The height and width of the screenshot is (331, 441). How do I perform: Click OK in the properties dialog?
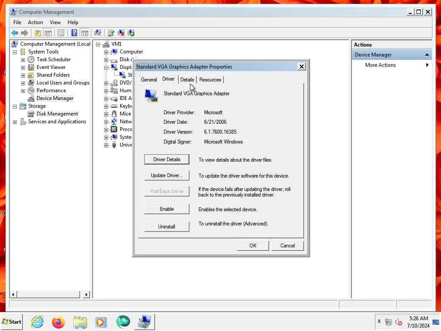pyautogui.click(x=253, y=245)
